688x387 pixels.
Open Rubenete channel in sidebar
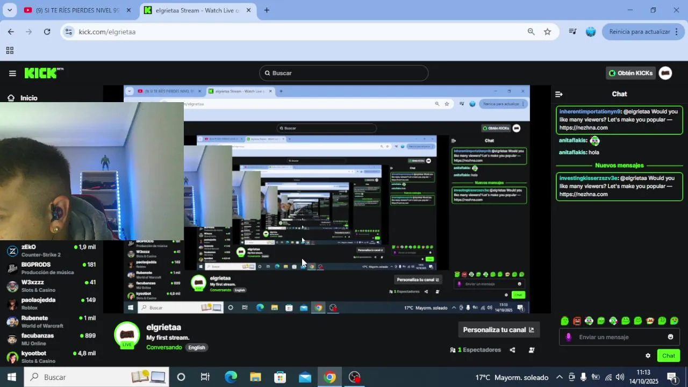tap(51, 321)
